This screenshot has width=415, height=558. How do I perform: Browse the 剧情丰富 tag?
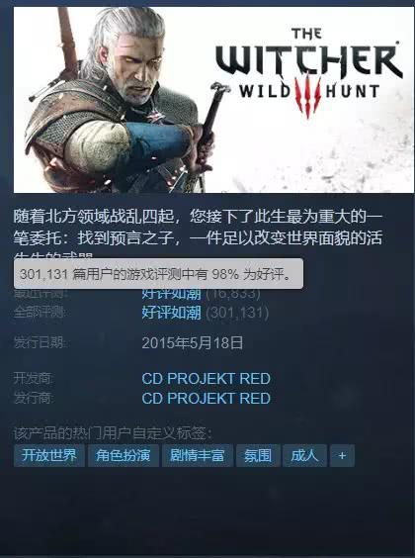198,455
